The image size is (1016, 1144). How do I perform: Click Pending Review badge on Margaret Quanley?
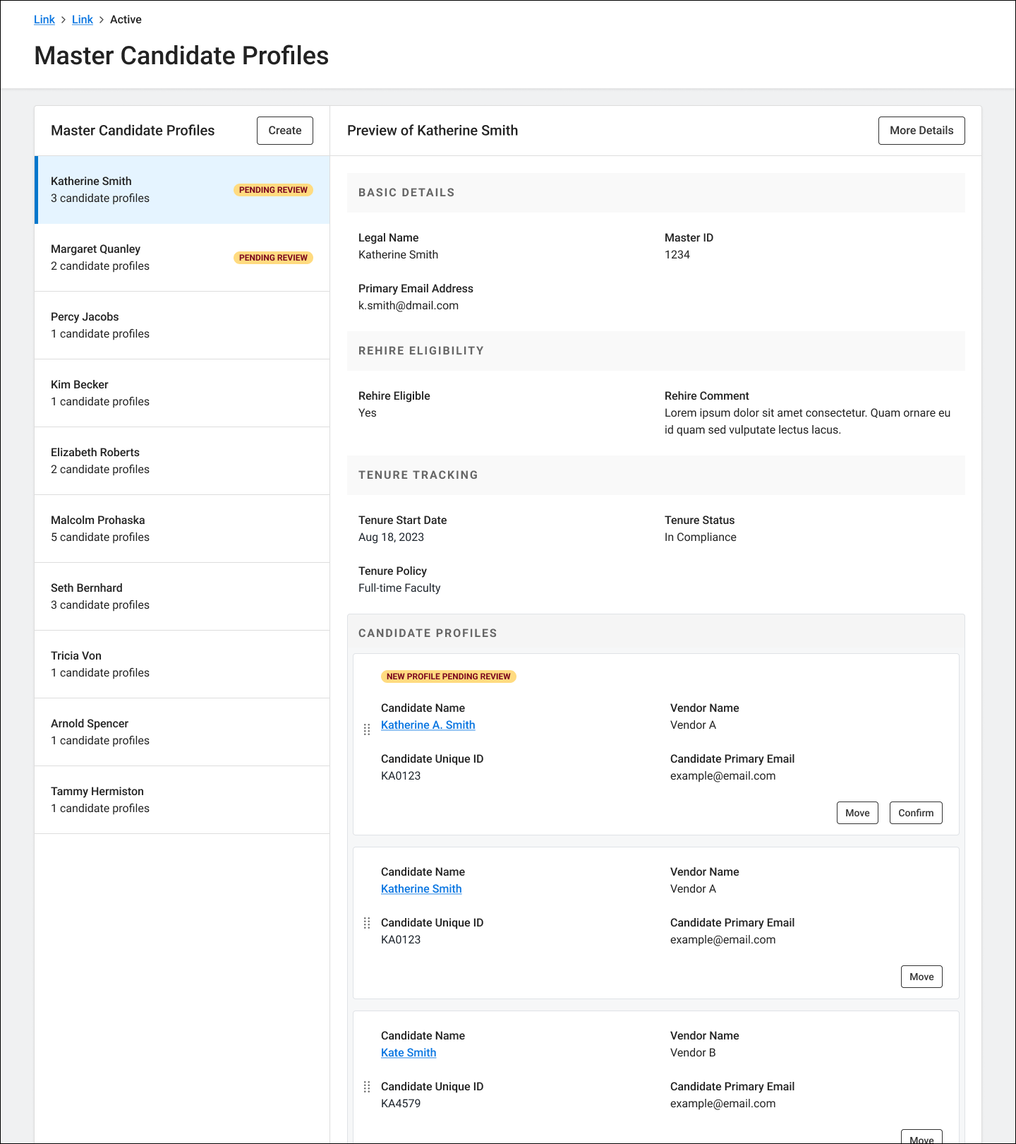click(x=273, y=258)
